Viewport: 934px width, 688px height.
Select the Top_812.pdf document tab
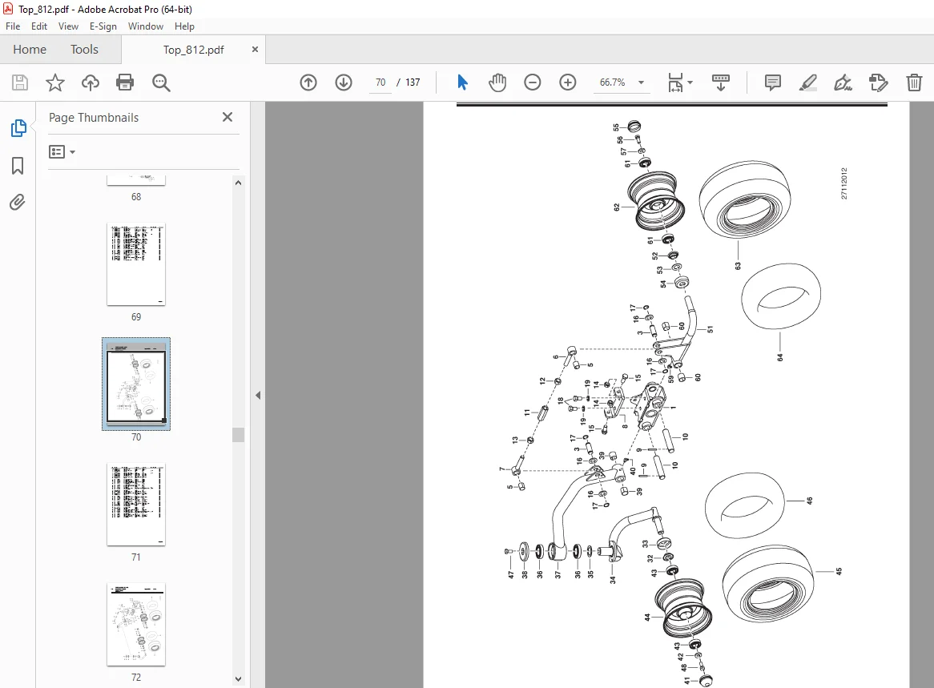coord(194,50)
